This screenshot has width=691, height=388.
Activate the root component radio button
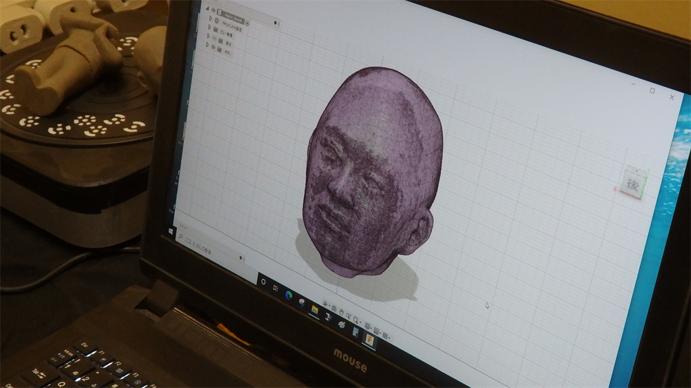[x=247, y=23]
